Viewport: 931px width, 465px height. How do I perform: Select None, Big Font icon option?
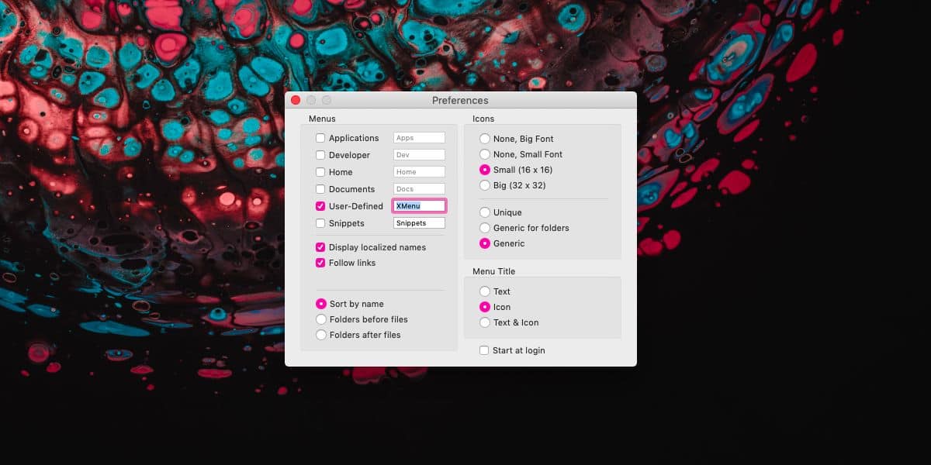tap(485, 138)
